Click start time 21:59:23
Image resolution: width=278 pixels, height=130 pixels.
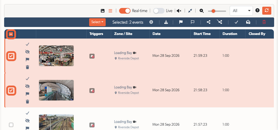coord(200,56)
